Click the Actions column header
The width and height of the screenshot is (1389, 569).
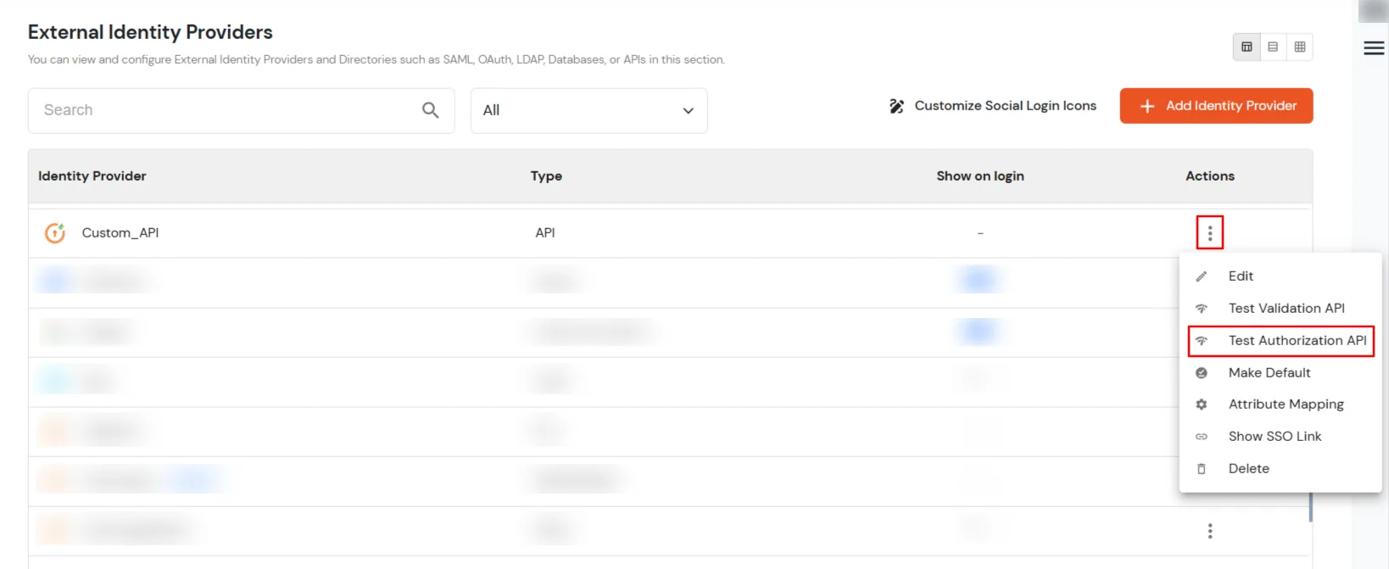(x=1210, y=176)
